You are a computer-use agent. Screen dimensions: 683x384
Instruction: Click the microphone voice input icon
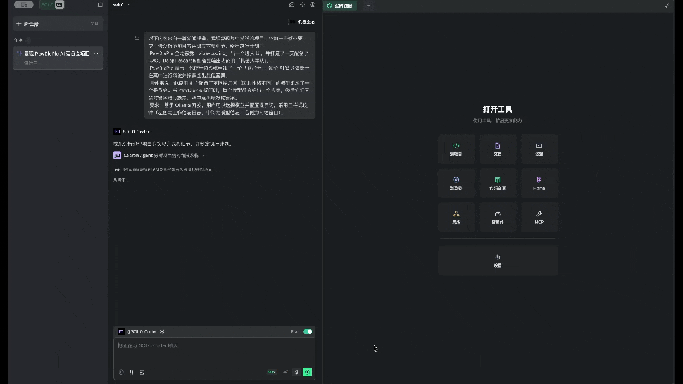[296, 372]
